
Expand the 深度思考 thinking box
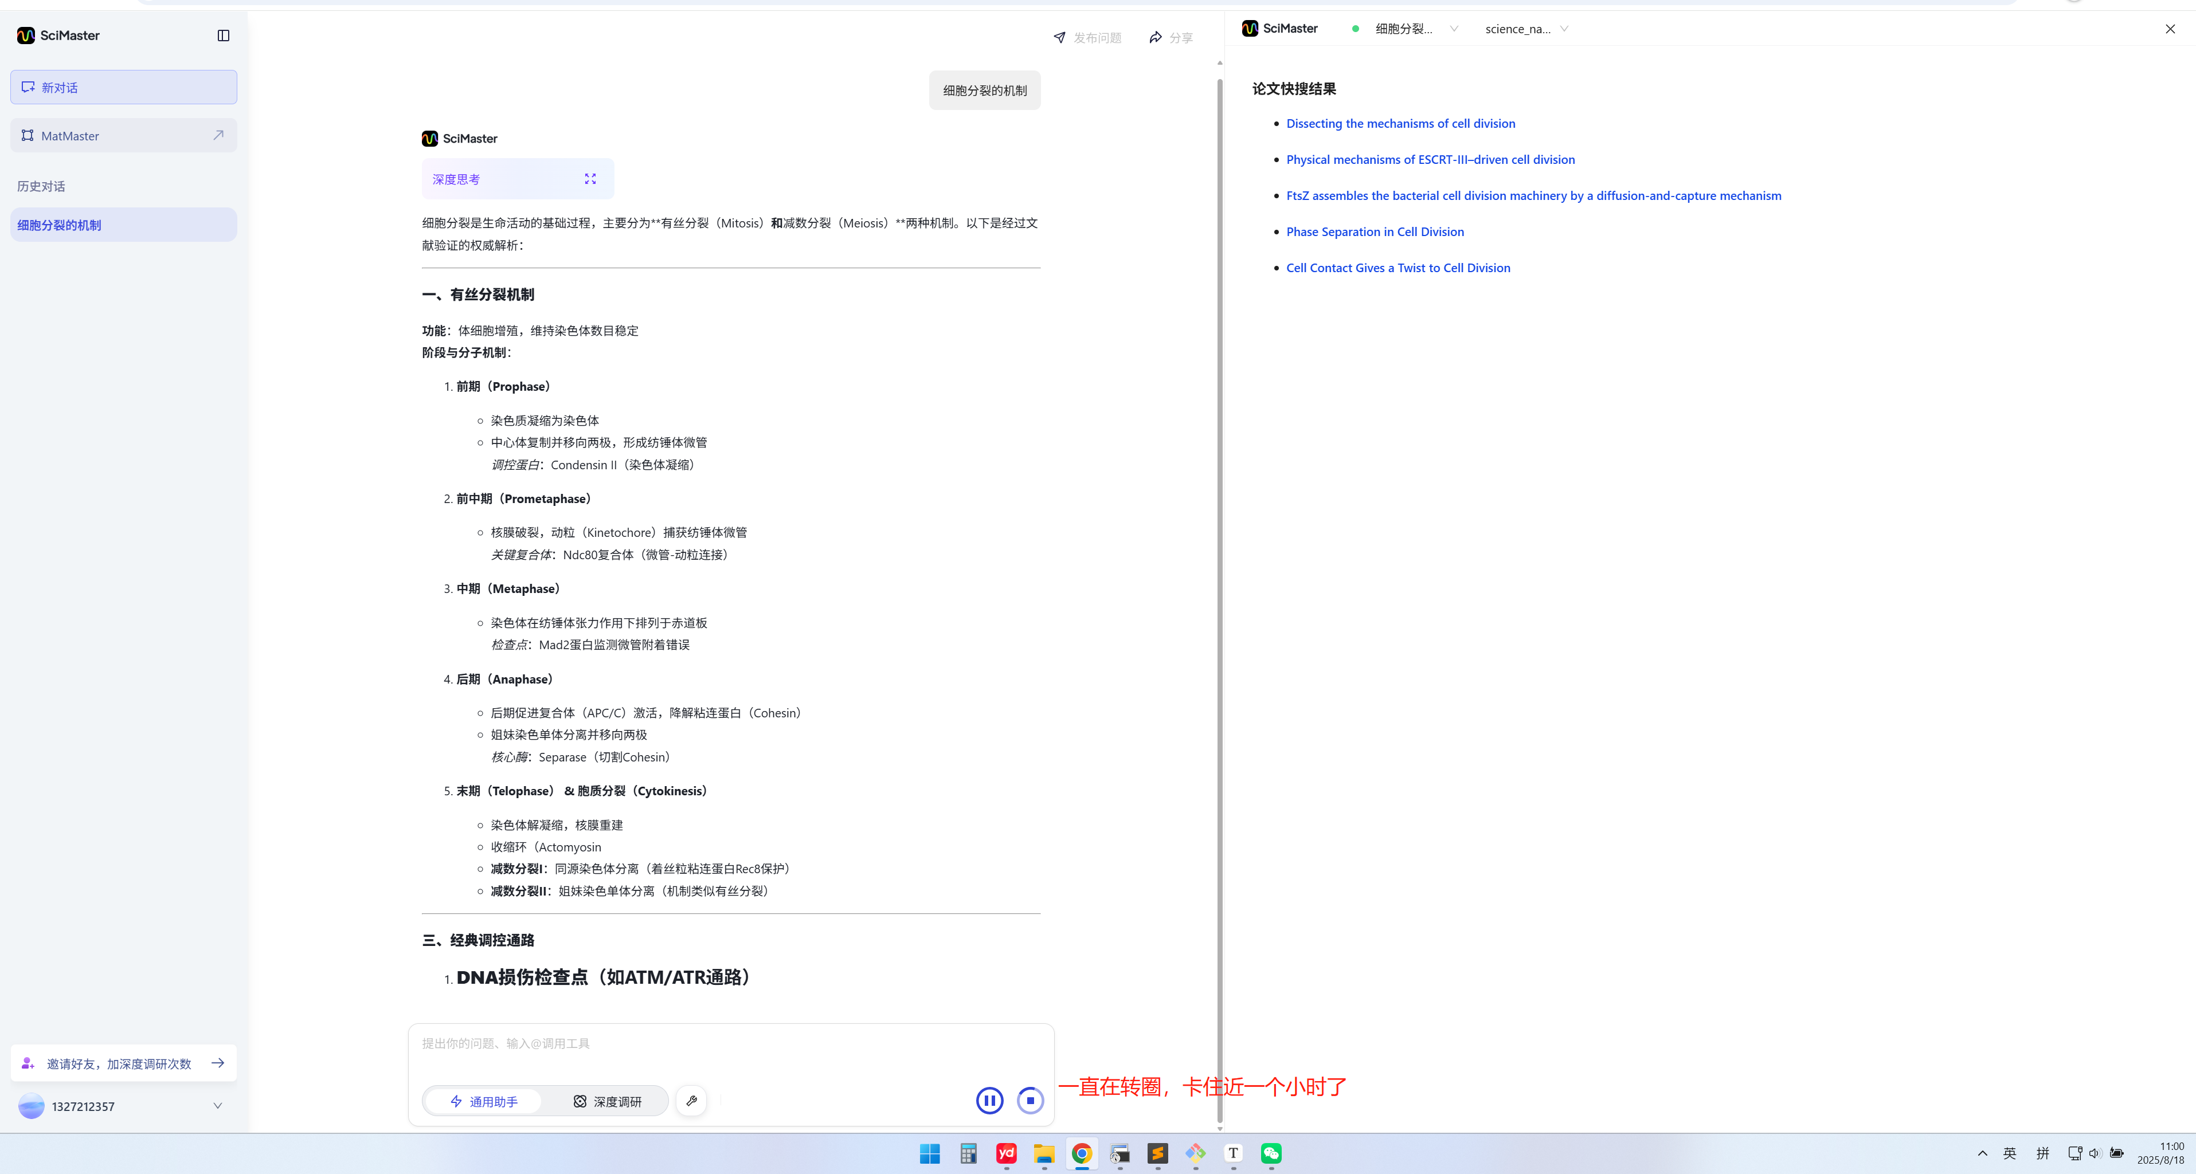point(590,179)
